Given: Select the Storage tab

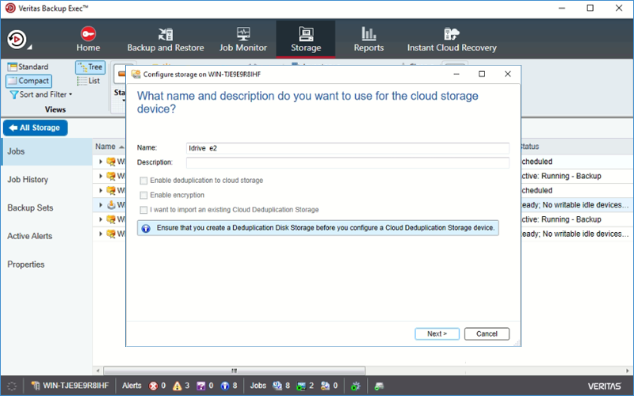Looking at the screenshot, I should point(306,39).
